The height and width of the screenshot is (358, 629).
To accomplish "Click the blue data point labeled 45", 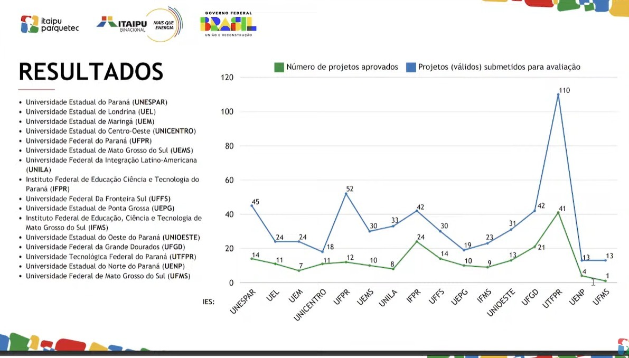I will pyautogui.click(x=251, y=206).
